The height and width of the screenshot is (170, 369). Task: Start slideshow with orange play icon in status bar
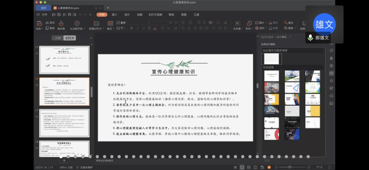[269, 167]
